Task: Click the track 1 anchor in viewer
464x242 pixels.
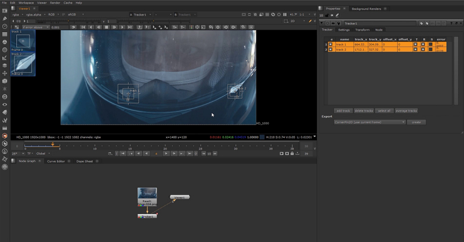Action: pyautogui.click(x=128, y=94)
